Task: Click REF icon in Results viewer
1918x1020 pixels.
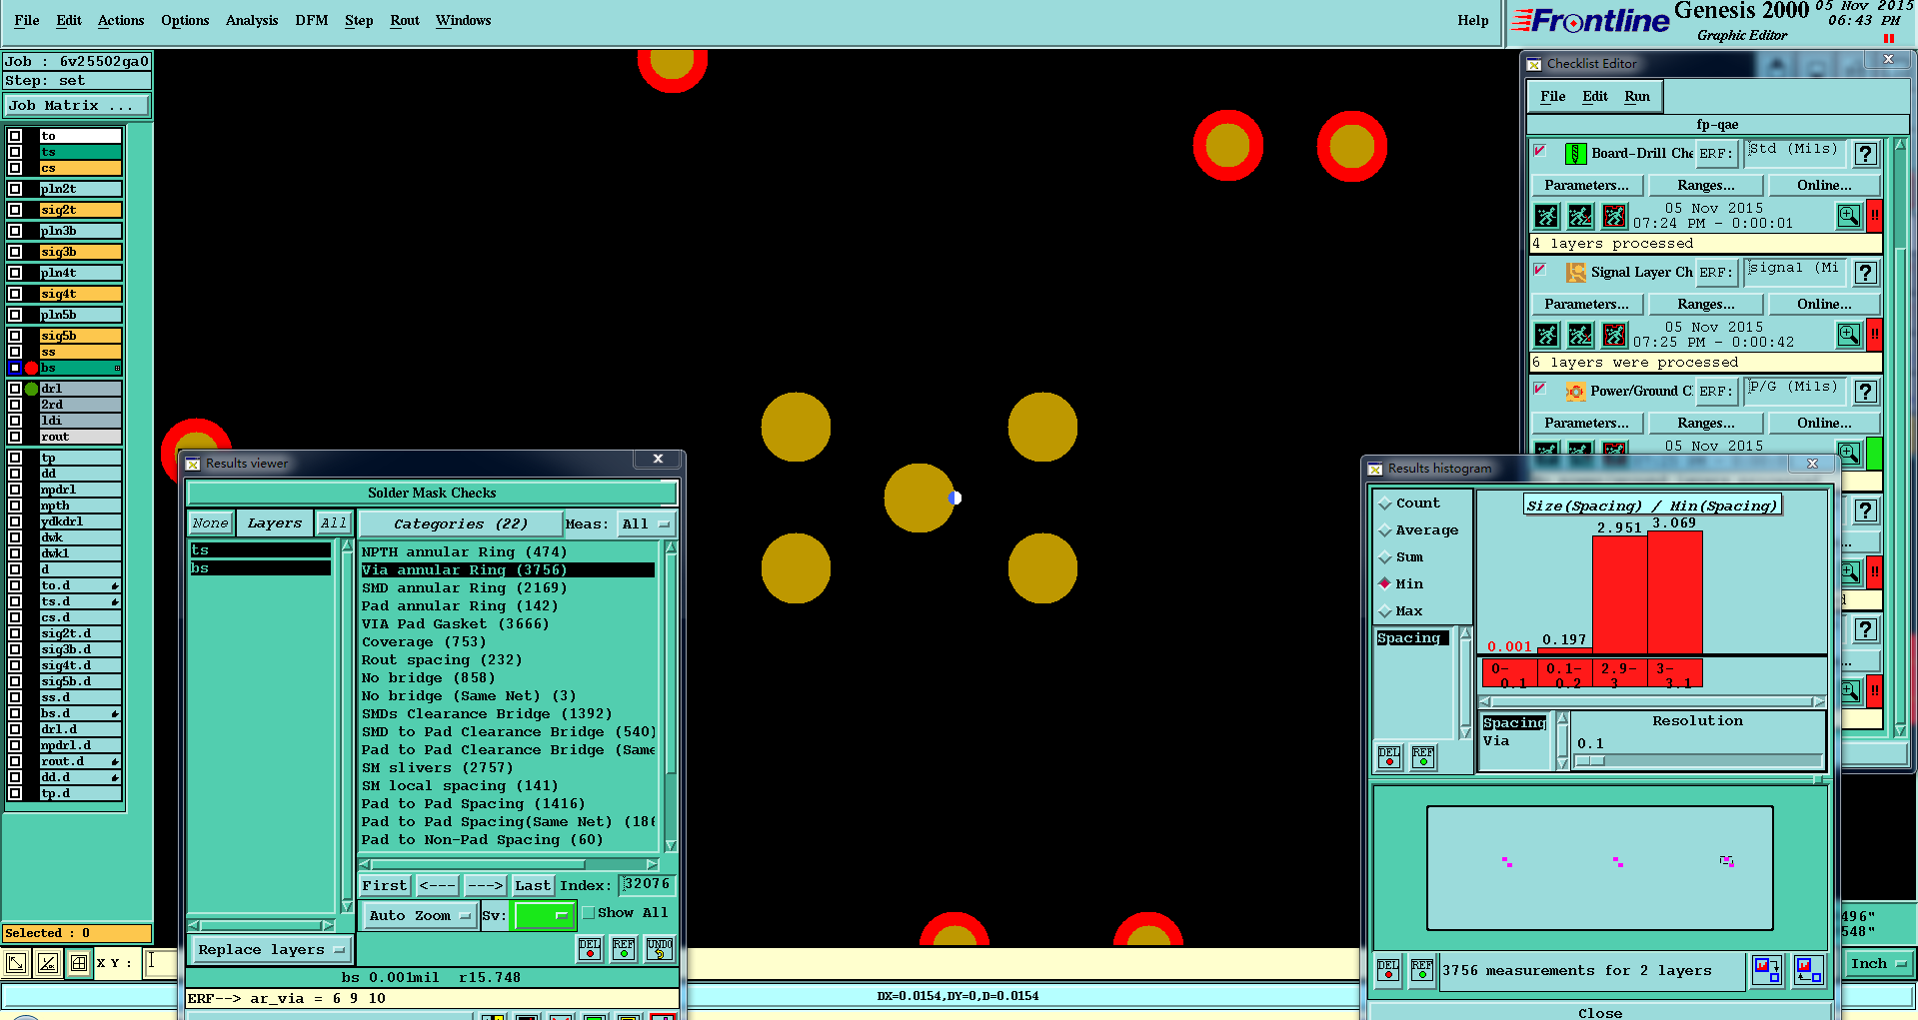Action: tap(624, 949)
